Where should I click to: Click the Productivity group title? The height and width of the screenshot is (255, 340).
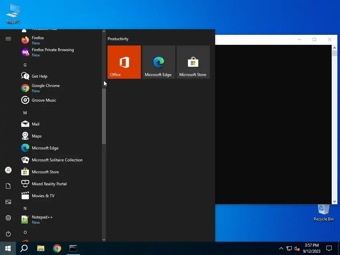[118, 39]
